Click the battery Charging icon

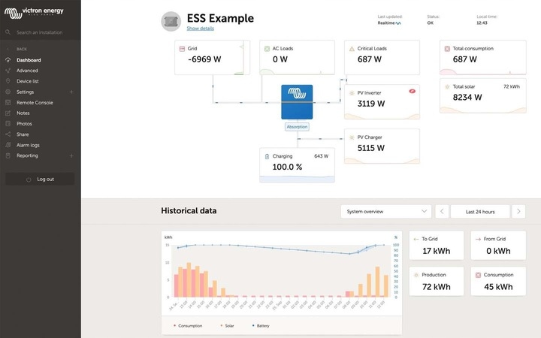point(266,156)
